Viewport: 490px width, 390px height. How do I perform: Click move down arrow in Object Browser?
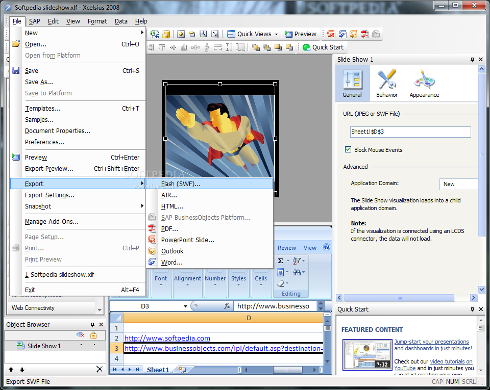click(22, 370)
